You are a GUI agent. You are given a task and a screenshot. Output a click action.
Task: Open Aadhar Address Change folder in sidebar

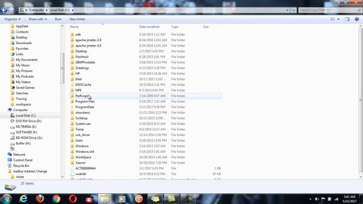coord(30,171)
